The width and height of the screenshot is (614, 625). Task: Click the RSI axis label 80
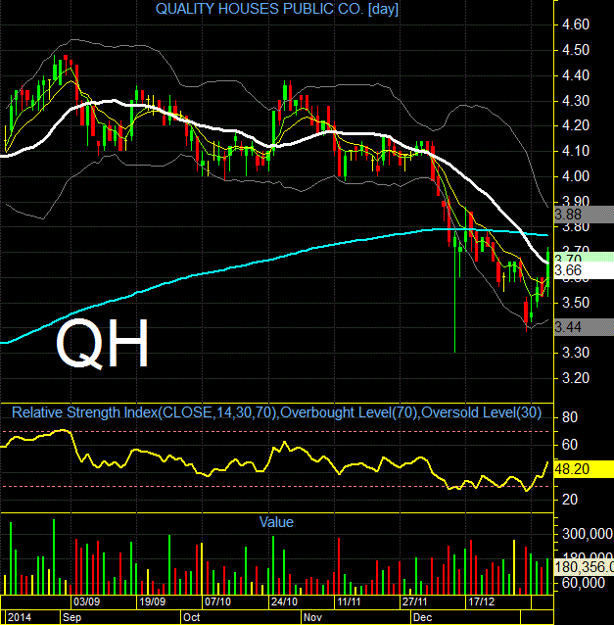click(570, 417)
